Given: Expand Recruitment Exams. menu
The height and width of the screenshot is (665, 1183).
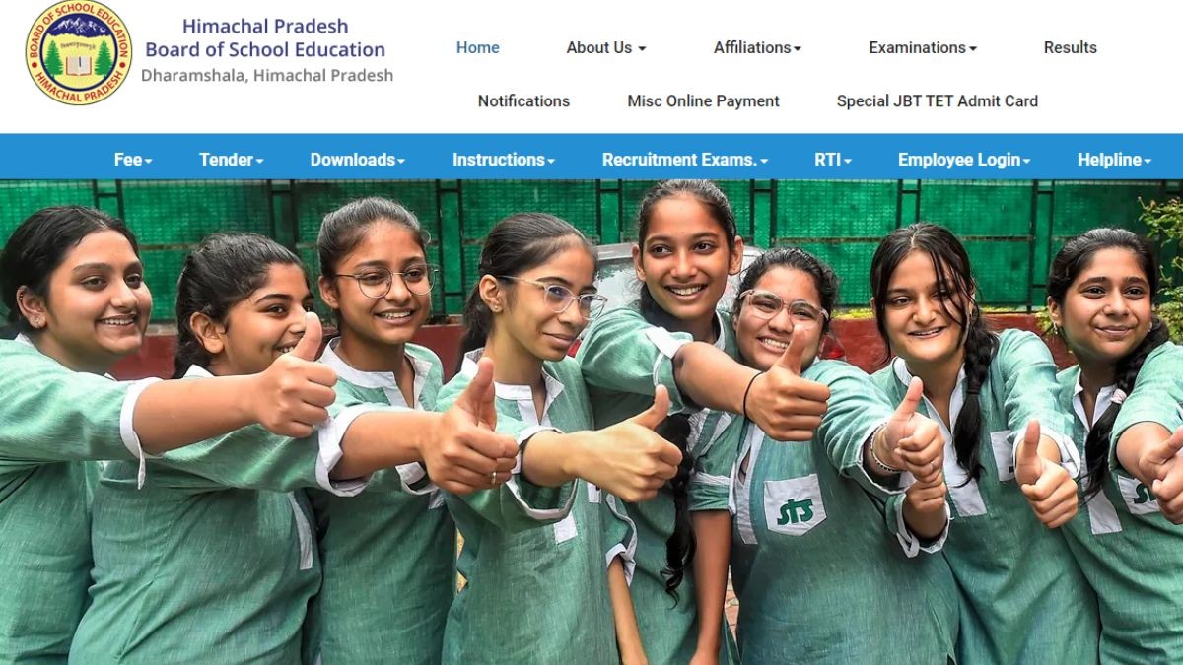Looking at the screenshot, I should (x=685, y=160).
